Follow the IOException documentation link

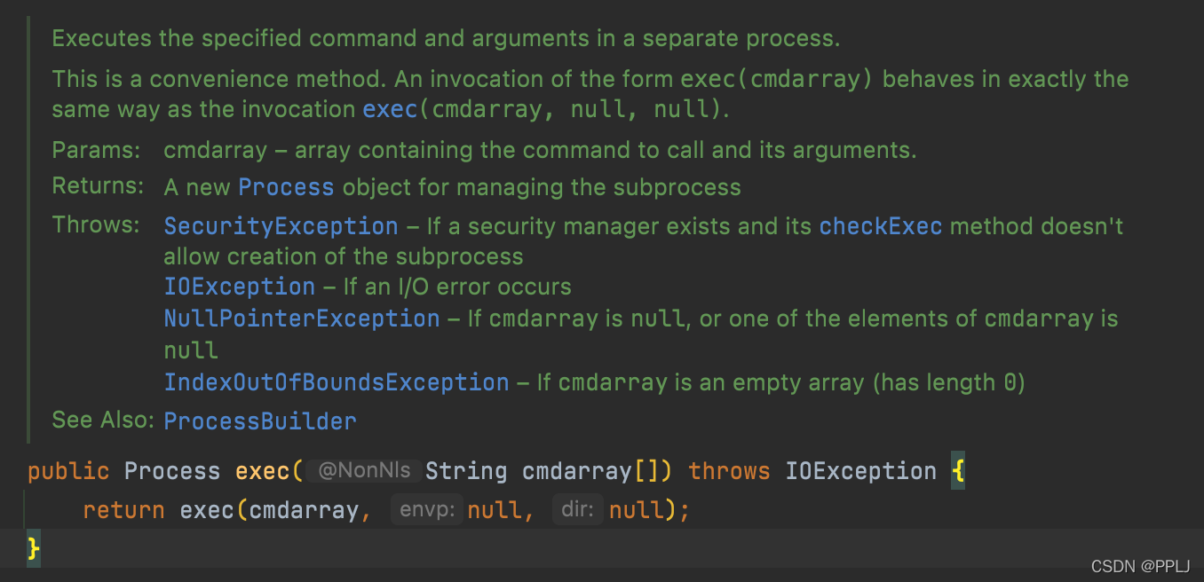pos(240,287)
